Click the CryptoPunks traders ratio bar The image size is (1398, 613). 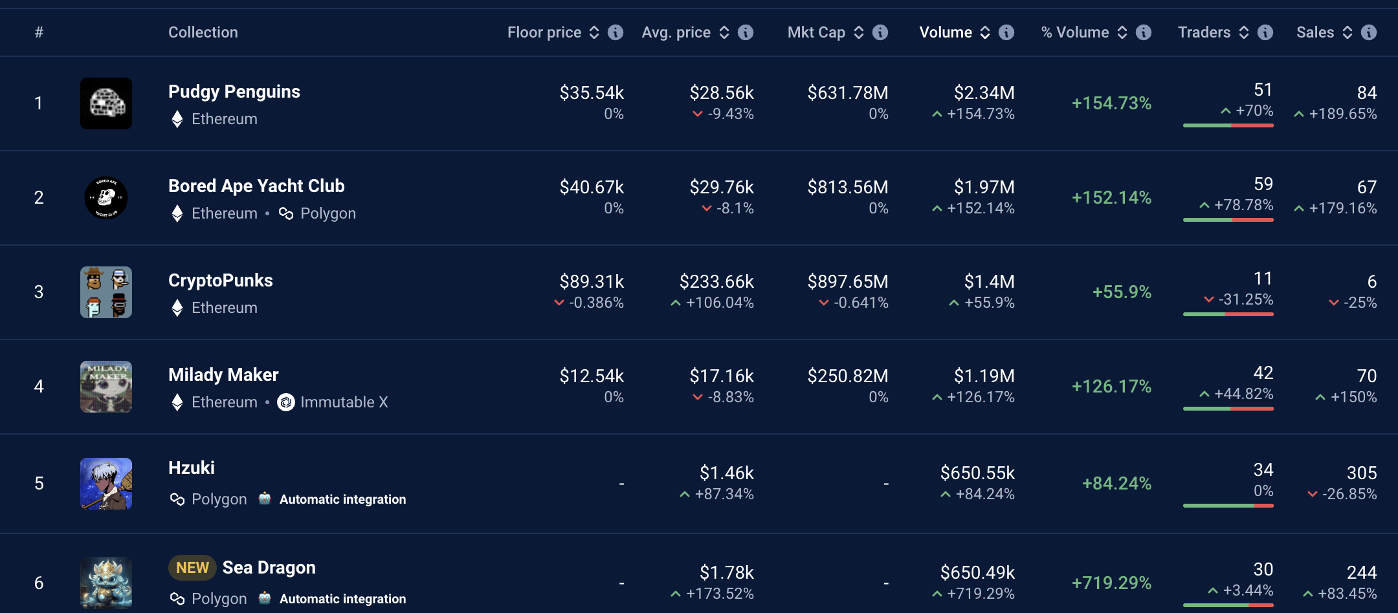pyautogui.click(x=1228, y=314)
